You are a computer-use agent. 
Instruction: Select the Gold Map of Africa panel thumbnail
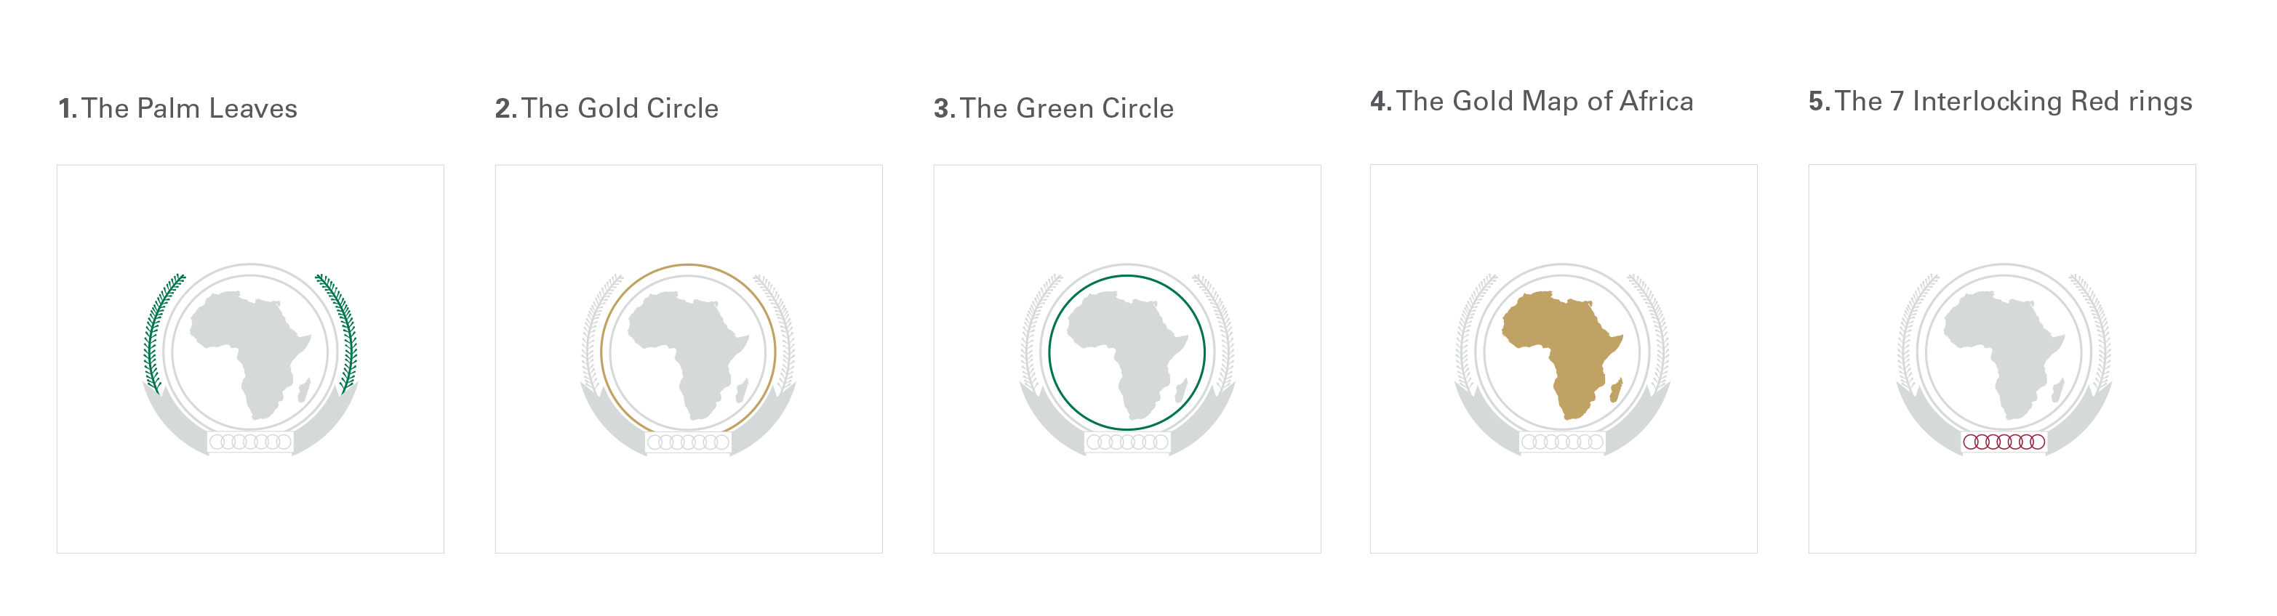point(1564,359)
